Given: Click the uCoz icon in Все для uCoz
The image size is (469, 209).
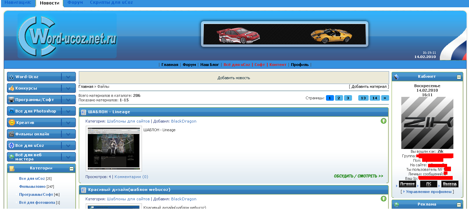Looking at the screenshot, I should point(11,145).
